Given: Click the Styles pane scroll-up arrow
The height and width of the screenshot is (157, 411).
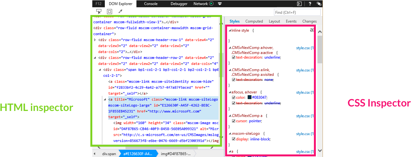Looking at the screenshot, I should (320, 32).
